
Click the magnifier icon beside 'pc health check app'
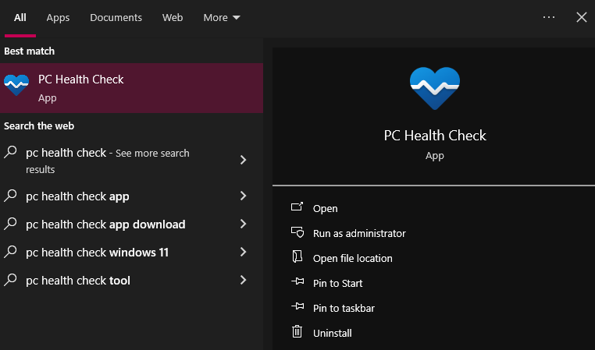[x=10, y=196]
